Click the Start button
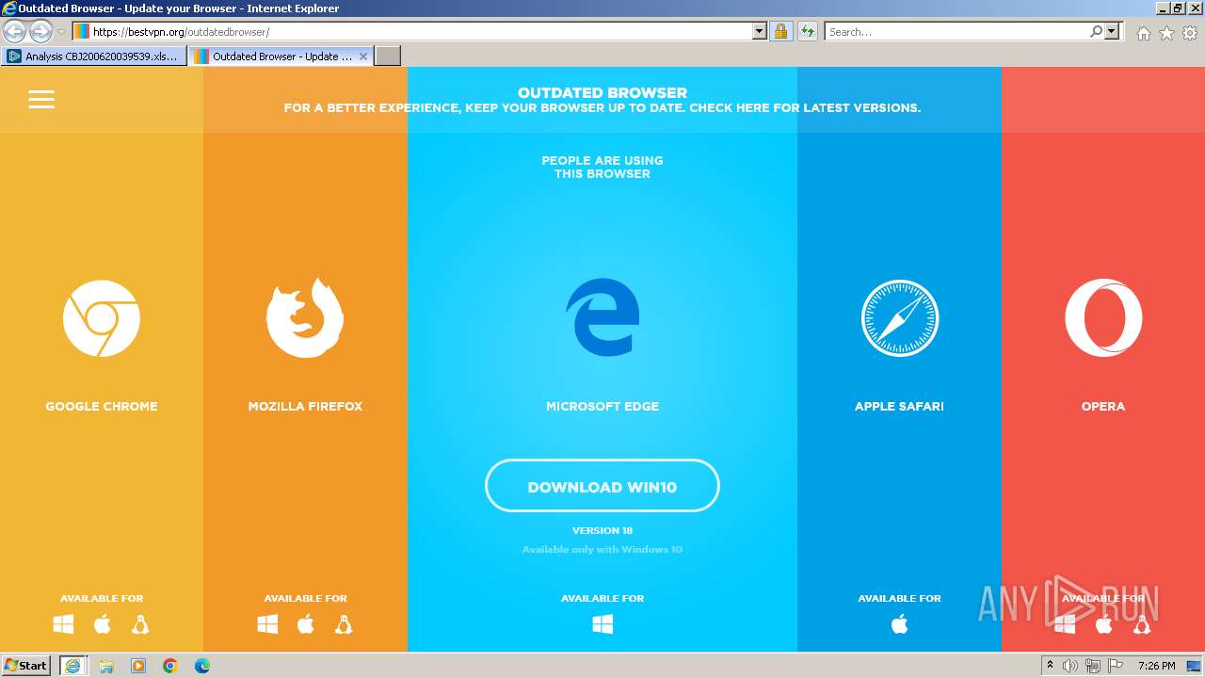1205x678 pixels. pos(26,666)
